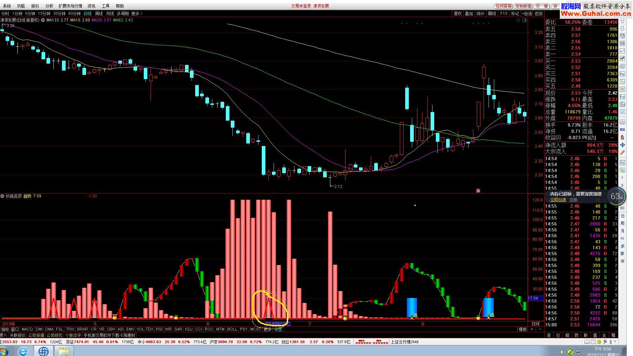Image resolution: width=633 pixels, height=356 pixels.
Task: Click the +自选 button
Action: (527, 14)
